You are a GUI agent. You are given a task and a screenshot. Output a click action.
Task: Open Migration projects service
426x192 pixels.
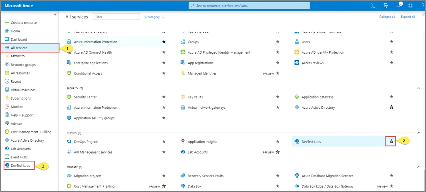click(87, 176)
